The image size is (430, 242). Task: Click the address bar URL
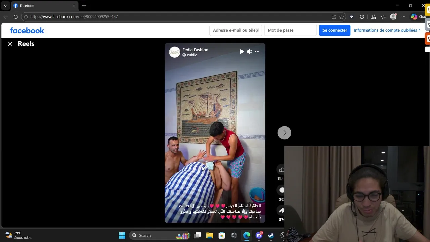coord(74,17)
